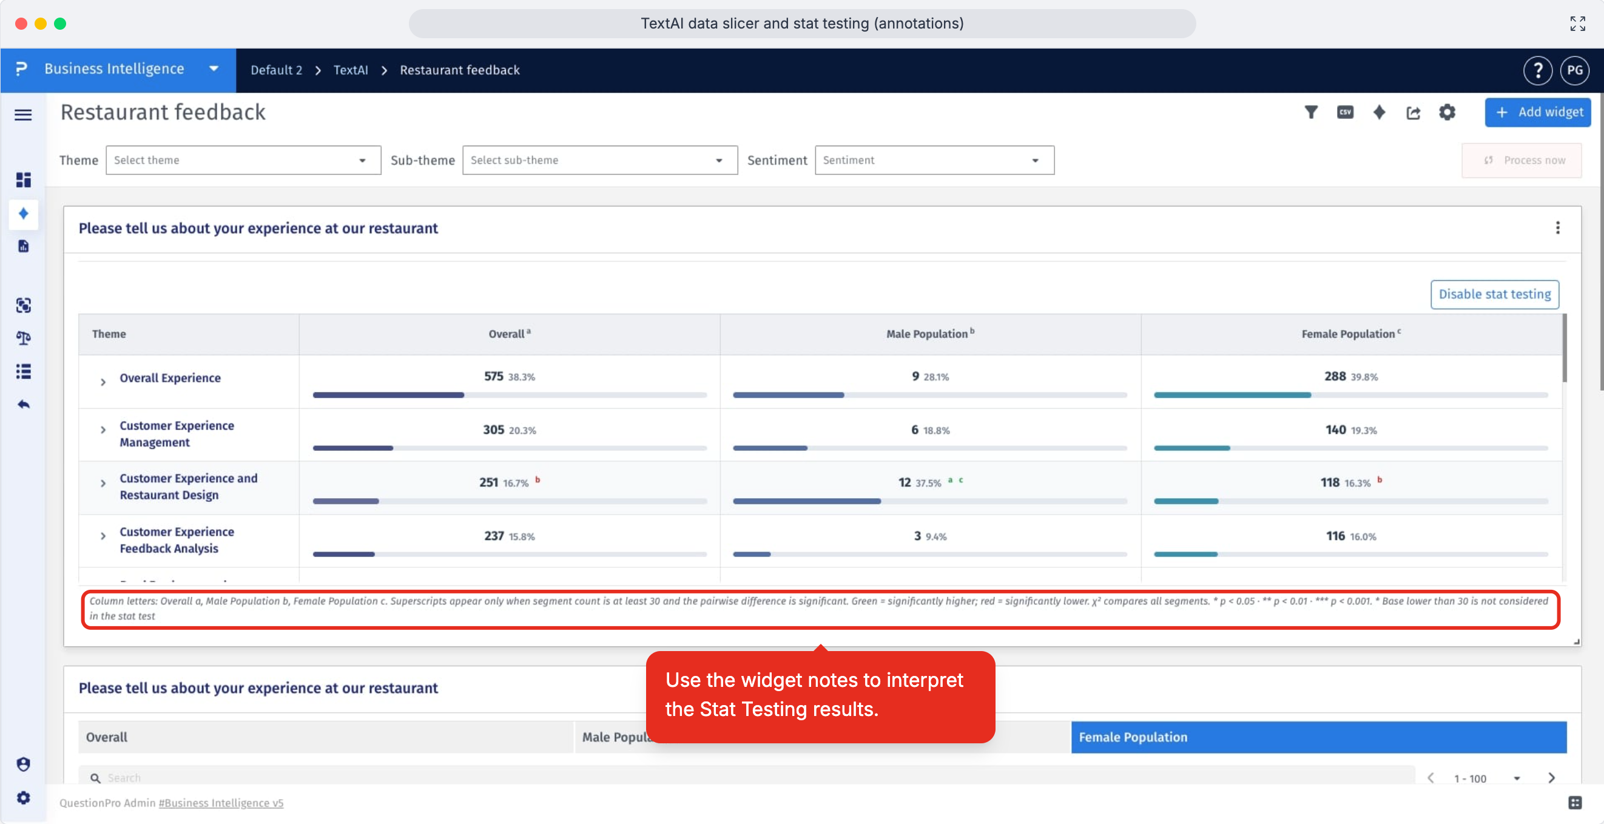Click the Restaurant feedback page title
The image size is (1604, 824).
(163, 112)
